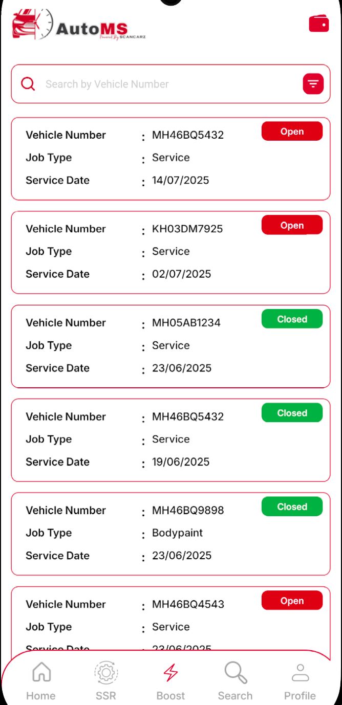
Task: Open the Profile tab
Action: [300, 681]
